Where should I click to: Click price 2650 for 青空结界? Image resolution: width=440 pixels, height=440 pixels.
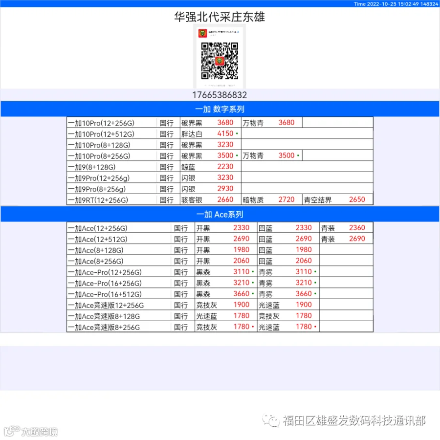click(x=357, y=199)
